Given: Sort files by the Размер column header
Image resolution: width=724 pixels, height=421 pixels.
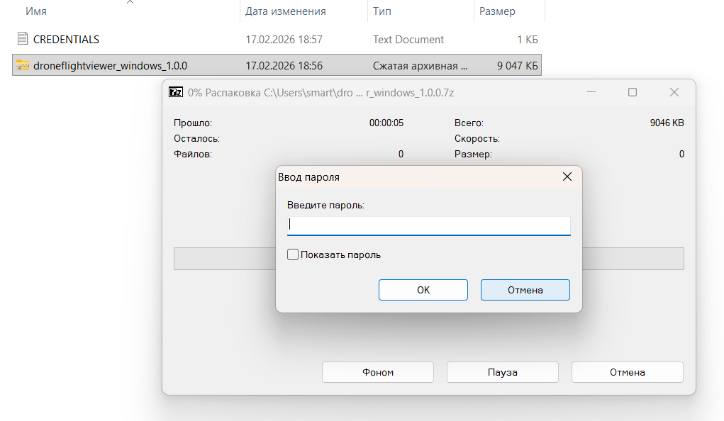Looking at the screenshot, I should (497, 11).
